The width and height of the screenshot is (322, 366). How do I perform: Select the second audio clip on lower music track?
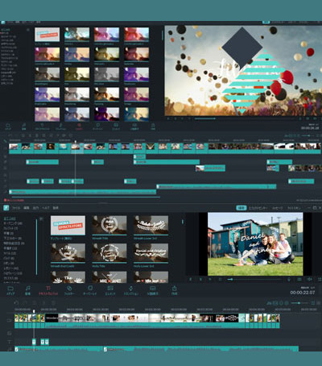[201, 349]
